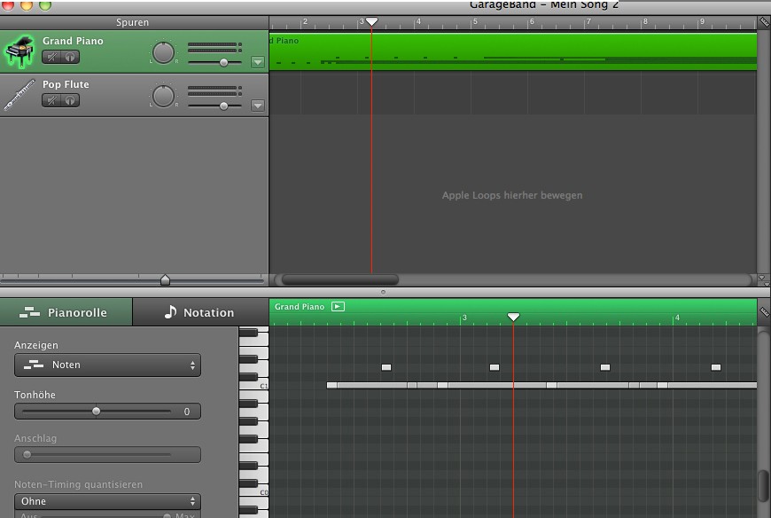Expand automation for the Pop Flute track
This screenshot has height=518, width=771.
258,106
